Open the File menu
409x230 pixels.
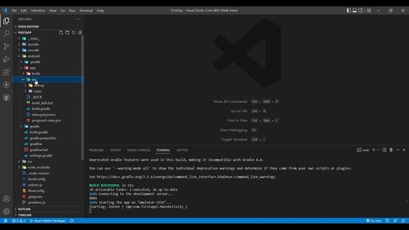click(x=14, y=10)
